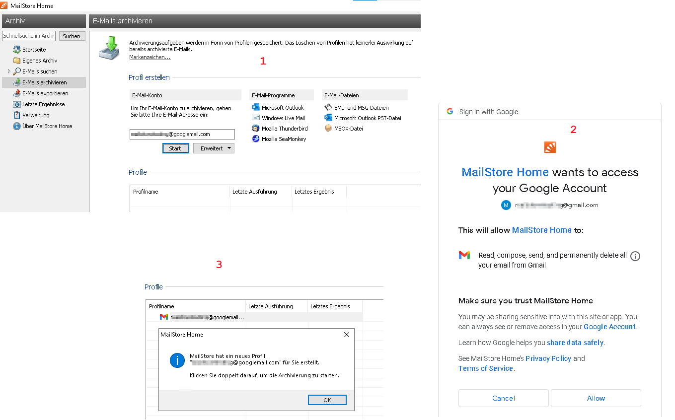Click the account avatar M next to gmail address
Screen dimensions: 675x420
506,205
